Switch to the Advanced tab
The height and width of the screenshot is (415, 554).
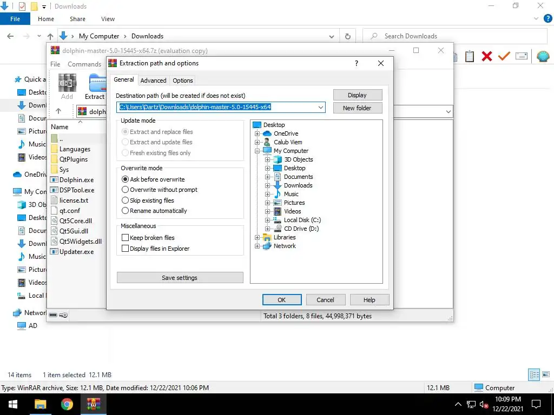click(153, 81)
